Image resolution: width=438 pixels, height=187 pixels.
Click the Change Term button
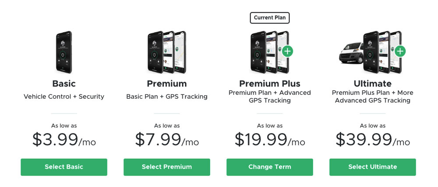click(269, 167)
